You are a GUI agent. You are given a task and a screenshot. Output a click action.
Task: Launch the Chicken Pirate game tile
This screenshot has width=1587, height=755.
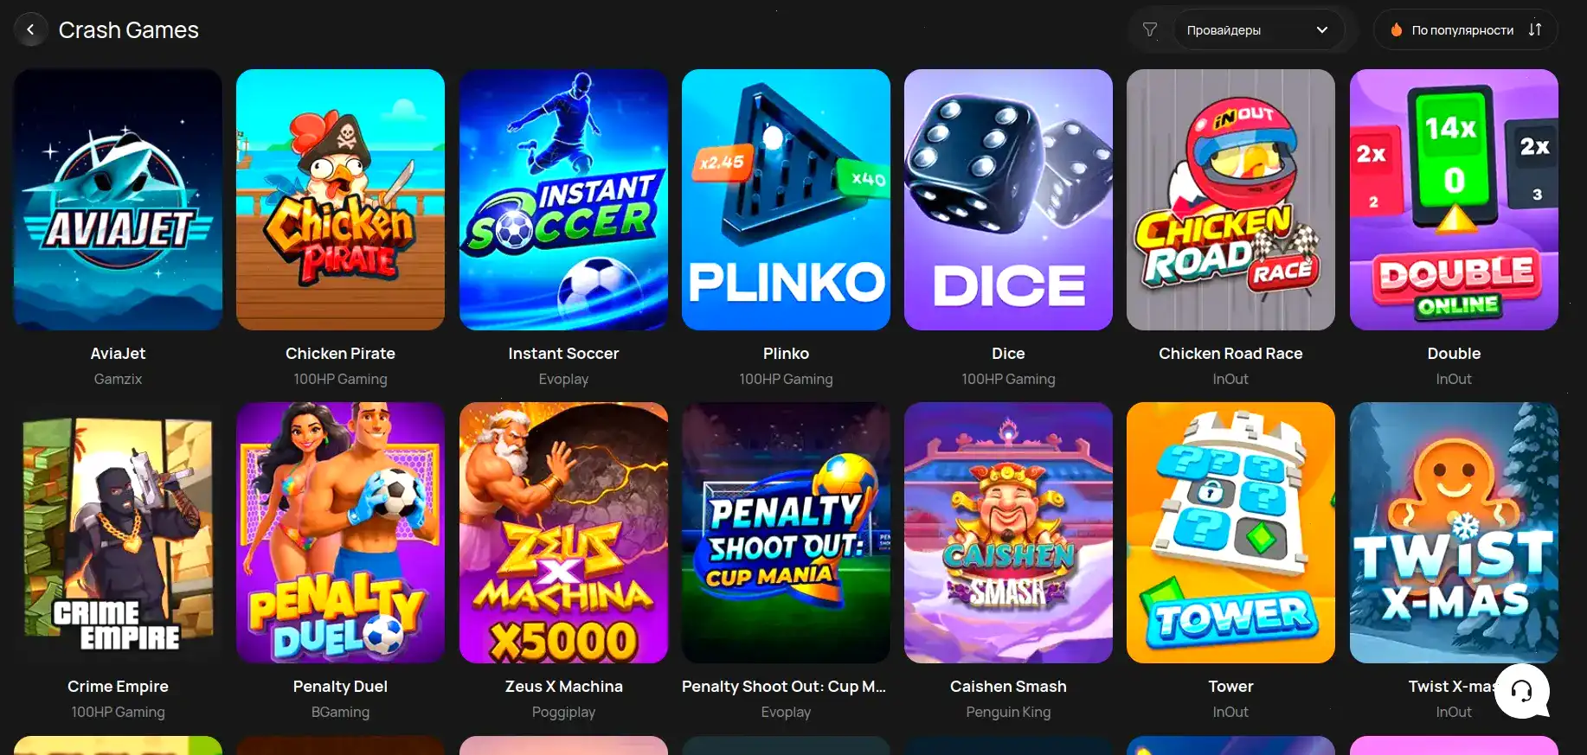(340, 200)
